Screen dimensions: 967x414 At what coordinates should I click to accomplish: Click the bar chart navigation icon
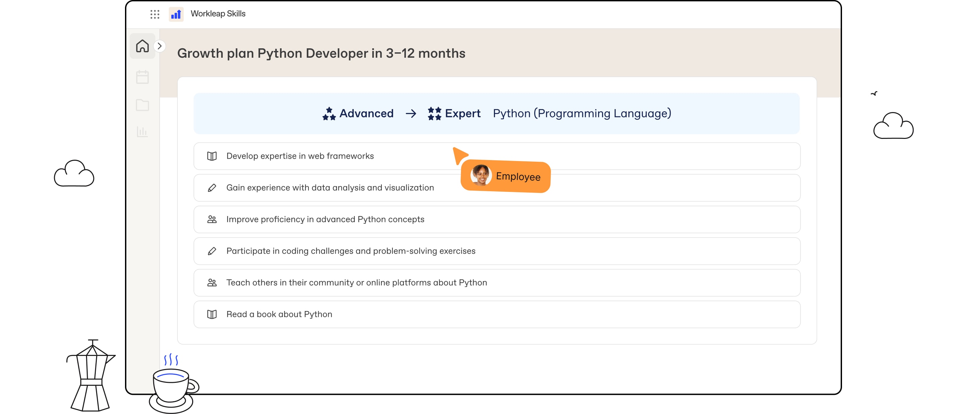143,131
